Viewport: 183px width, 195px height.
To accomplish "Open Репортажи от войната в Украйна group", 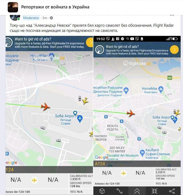I will [x=55, y=7].
